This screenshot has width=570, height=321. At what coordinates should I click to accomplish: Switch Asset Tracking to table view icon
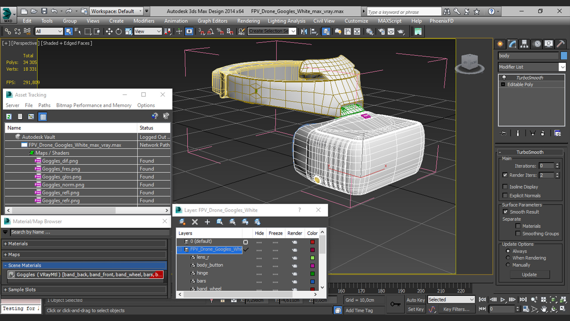[x=43, y=117]
